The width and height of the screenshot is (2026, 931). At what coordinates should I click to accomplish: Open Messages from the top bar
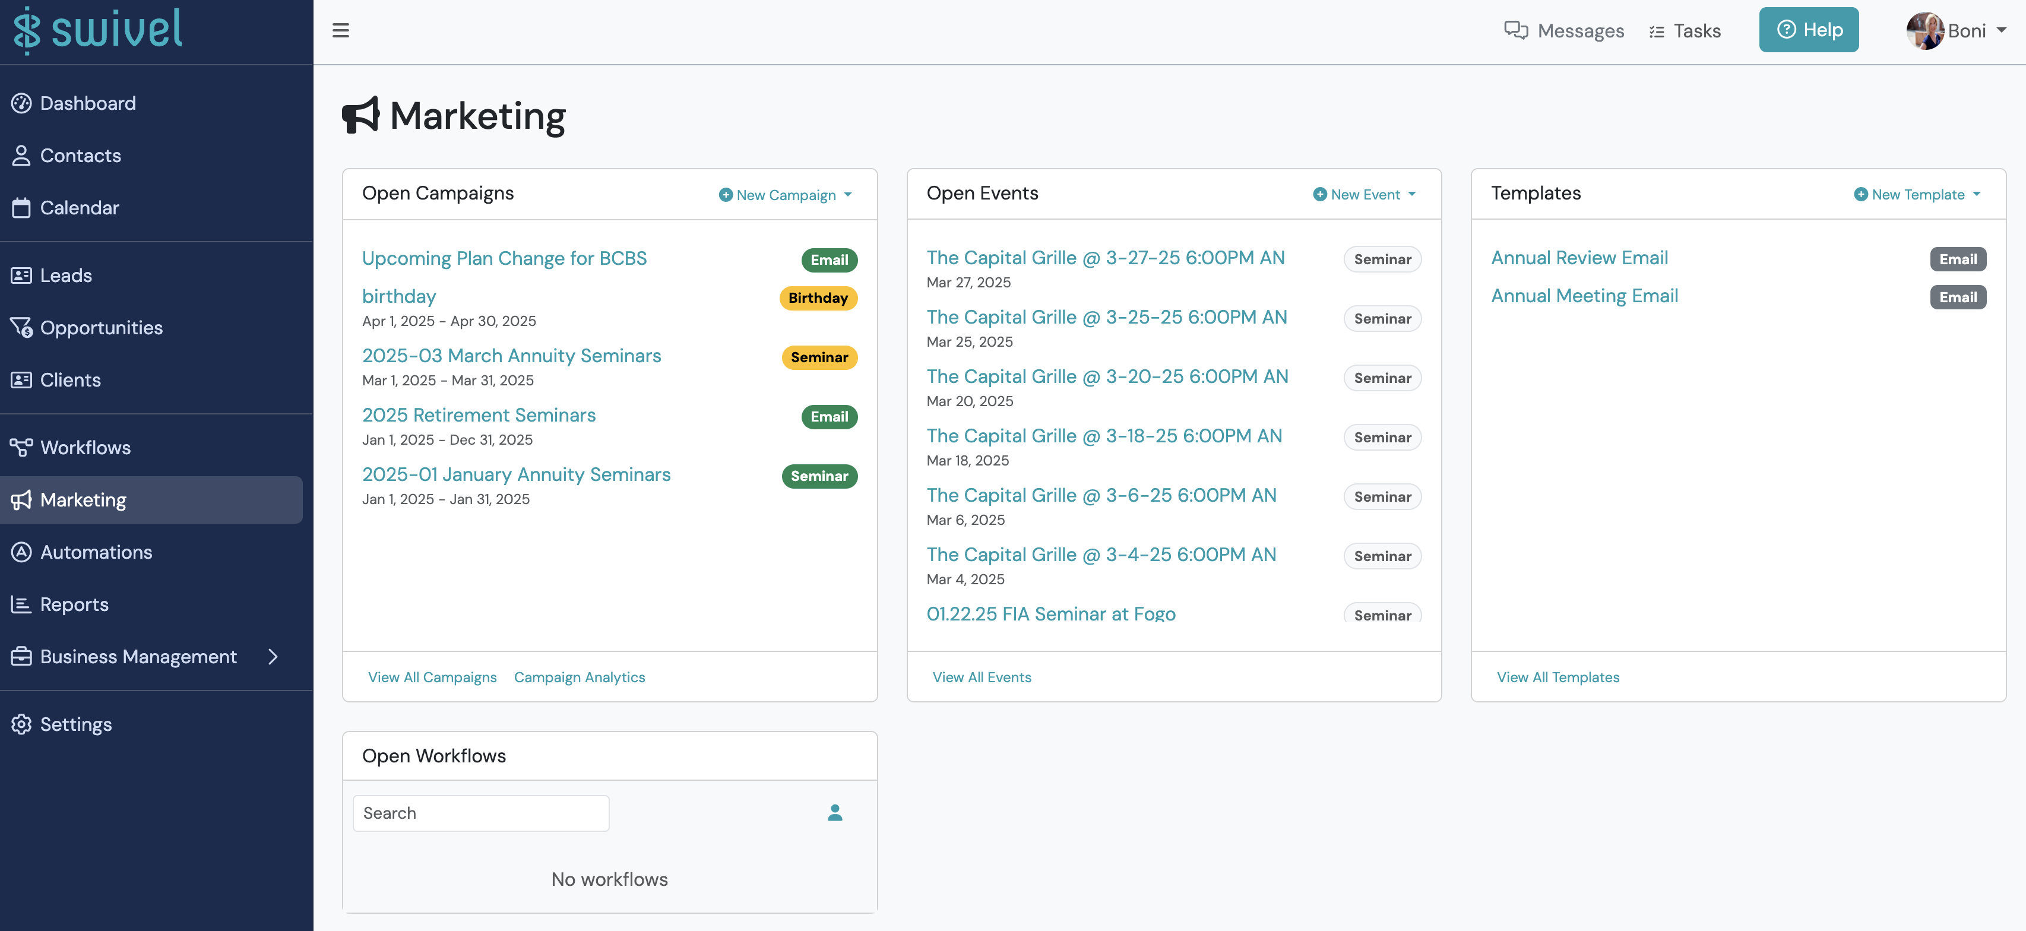(1563, 31)
